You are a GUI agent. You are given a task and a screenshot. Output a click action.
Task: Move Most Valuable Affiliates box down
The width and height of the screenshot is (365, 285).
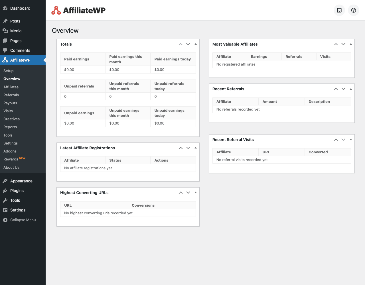[343, 44]
